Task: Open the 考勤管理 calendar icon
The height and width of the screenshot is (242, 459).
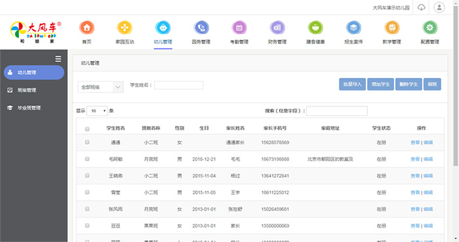Action: tap(239, 28)
